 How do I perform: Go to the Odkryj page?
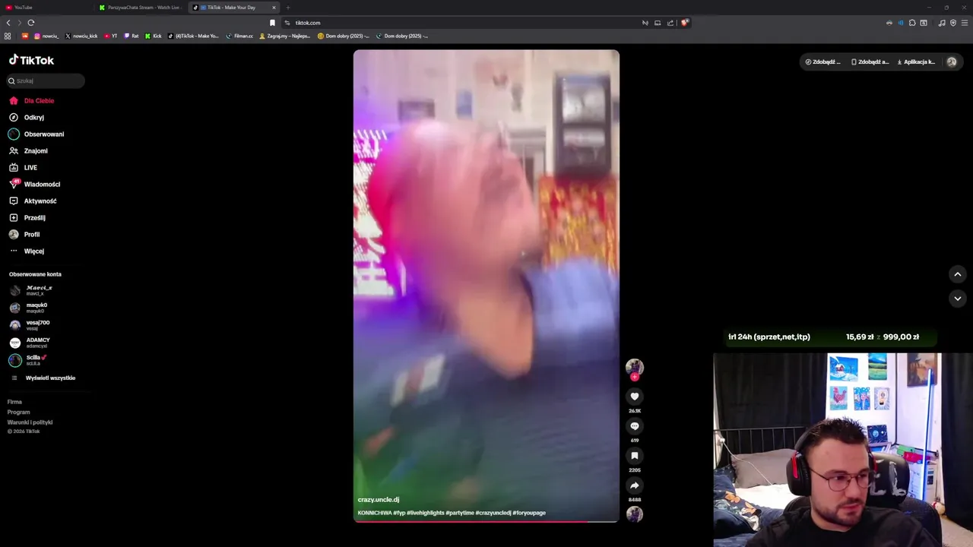(27, 117)
